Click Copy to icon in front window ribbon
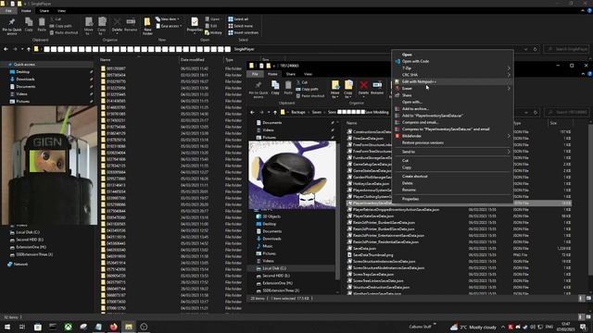Viewport: 593px width, 333px height. click(x=348, y=89)
